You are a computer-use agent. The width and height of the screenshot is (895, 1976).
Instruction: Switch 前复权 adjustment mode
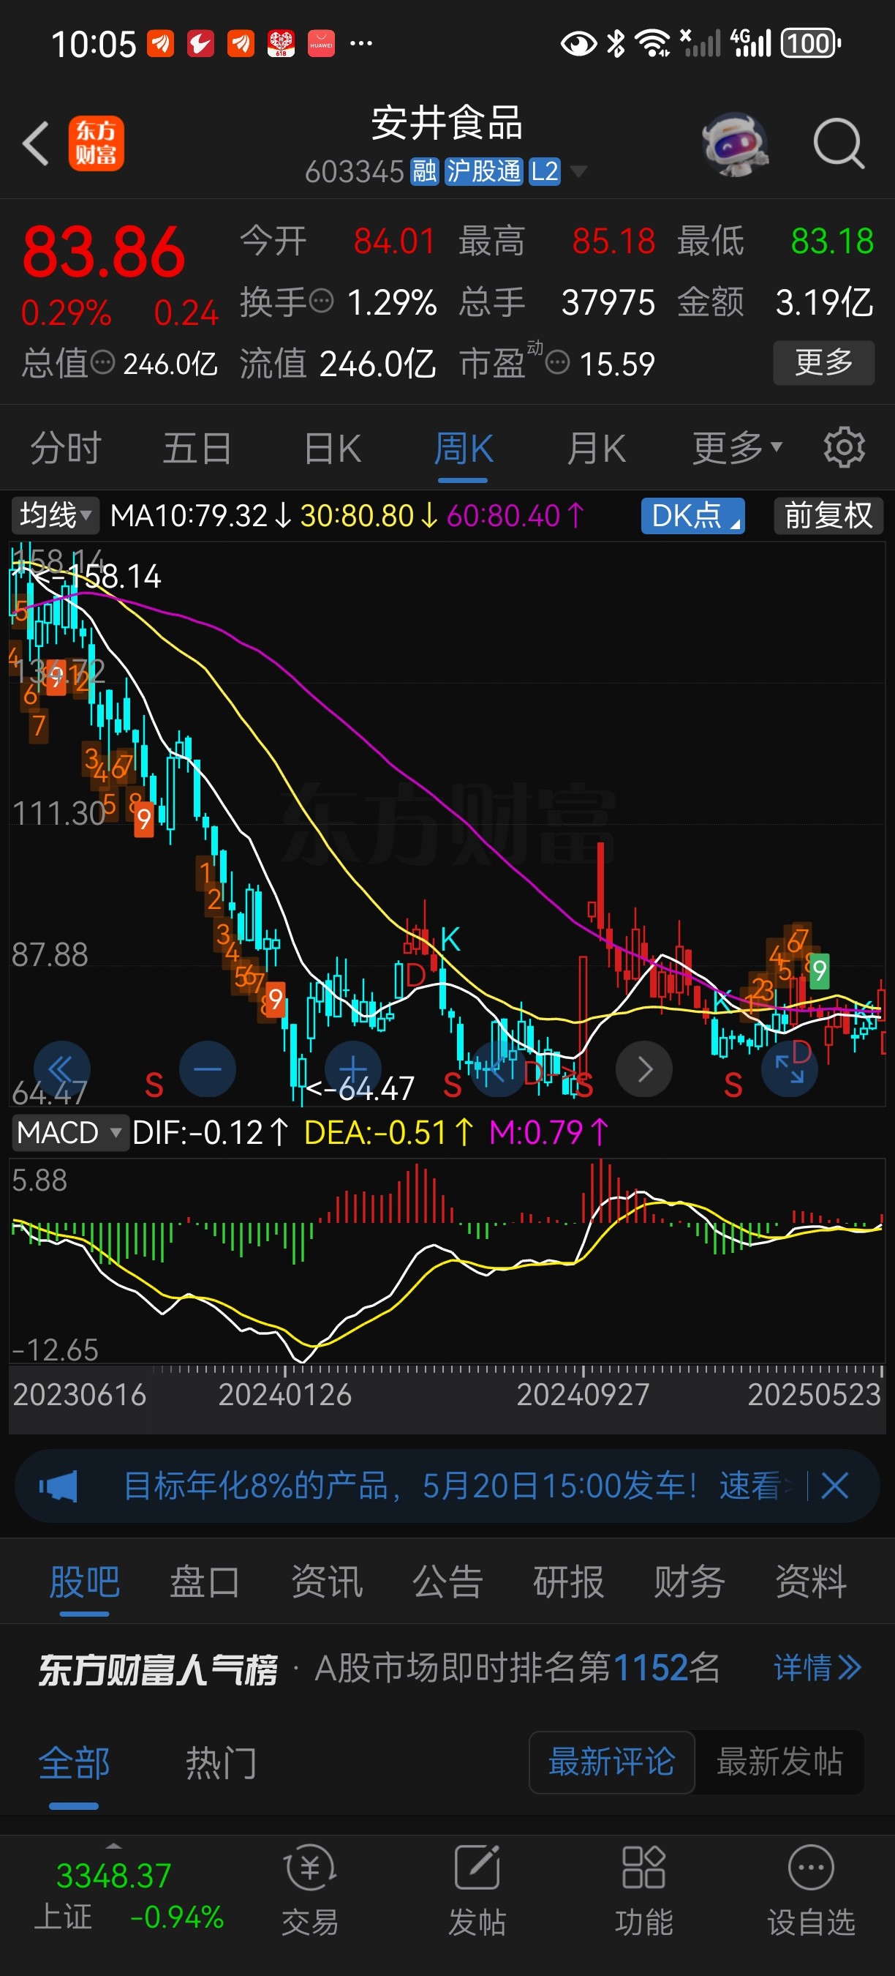click(x=828, y=514)
